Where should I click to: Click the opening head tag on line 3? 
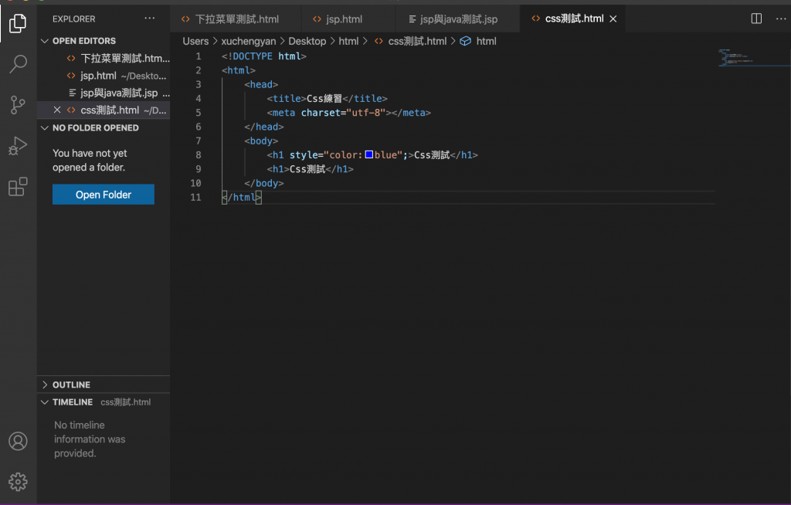coord(261,84)
